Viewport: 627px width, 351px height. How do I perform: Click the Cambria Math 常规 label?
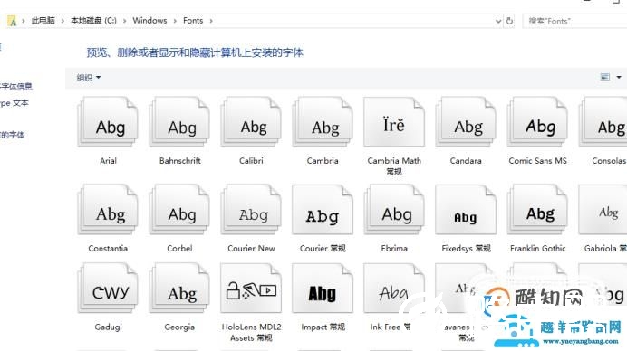[394, 166]
